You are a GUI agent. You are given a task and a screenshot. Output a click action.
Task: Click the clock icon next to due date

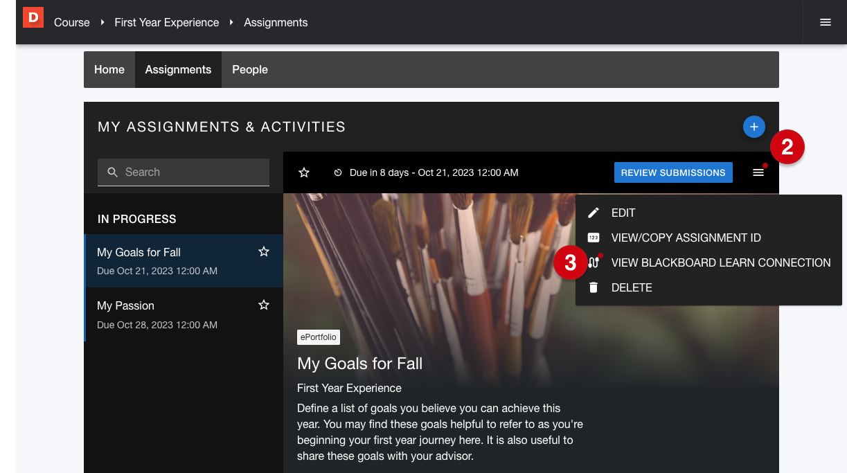coord(338,172)
